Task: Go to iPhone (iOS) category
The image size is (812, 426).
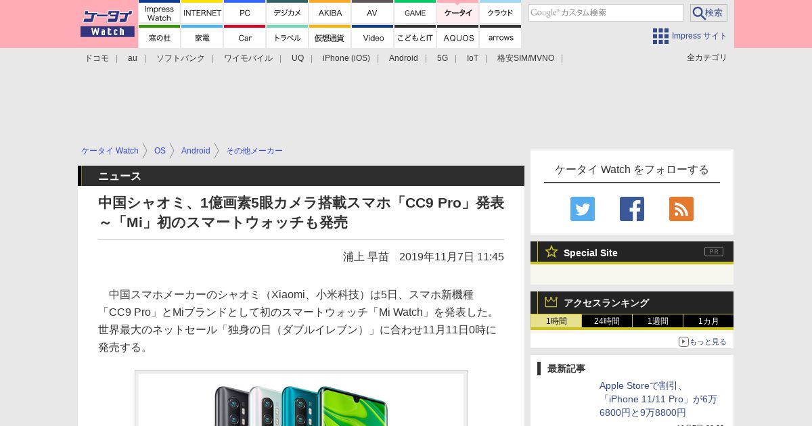Action: pyautogui.click(x=346, y=58)
